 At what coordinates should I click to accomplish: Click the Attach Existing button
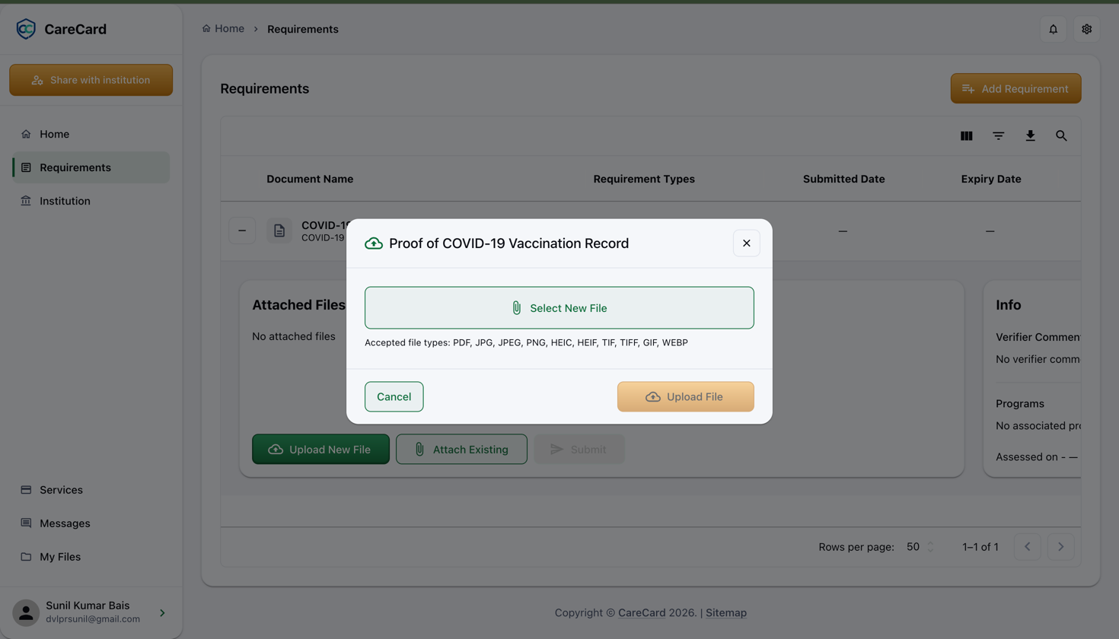(x=461, y=450)
